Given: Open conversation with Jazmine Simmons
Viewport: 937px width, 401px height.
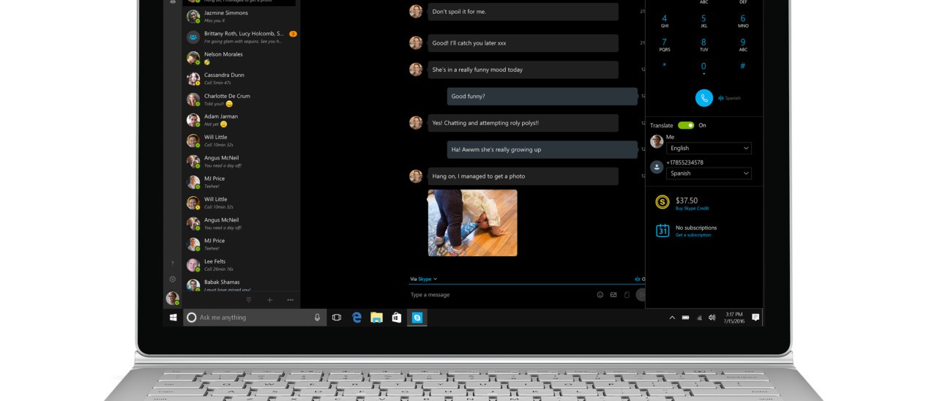Looking at the screenshot, I should (242, 16).
